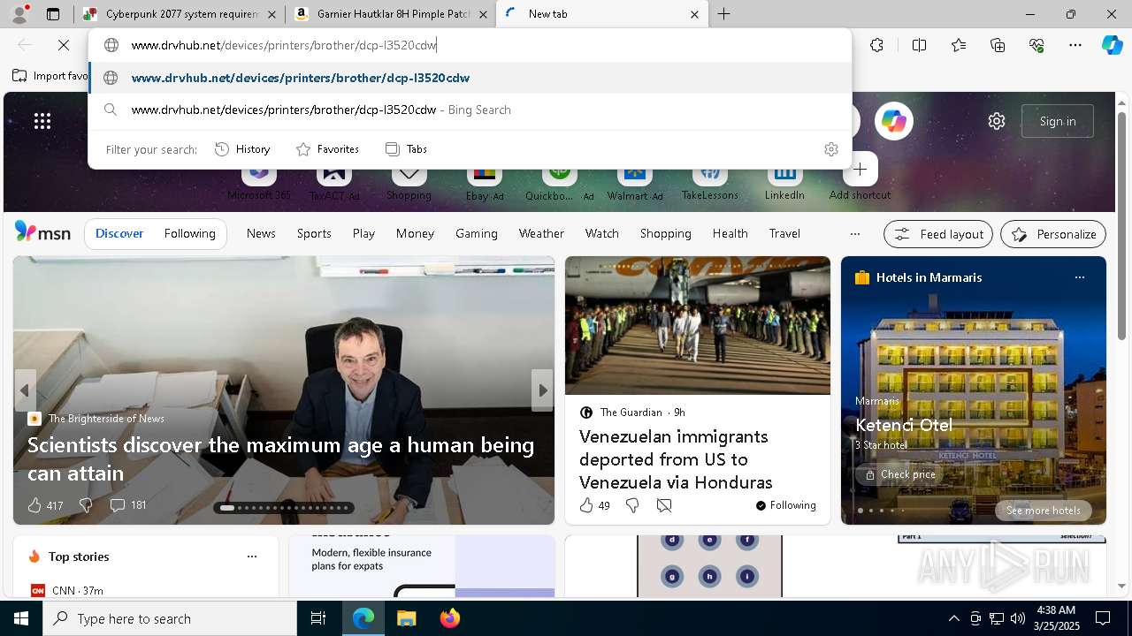Click the Sign in button

click(x=1058, y=121)
